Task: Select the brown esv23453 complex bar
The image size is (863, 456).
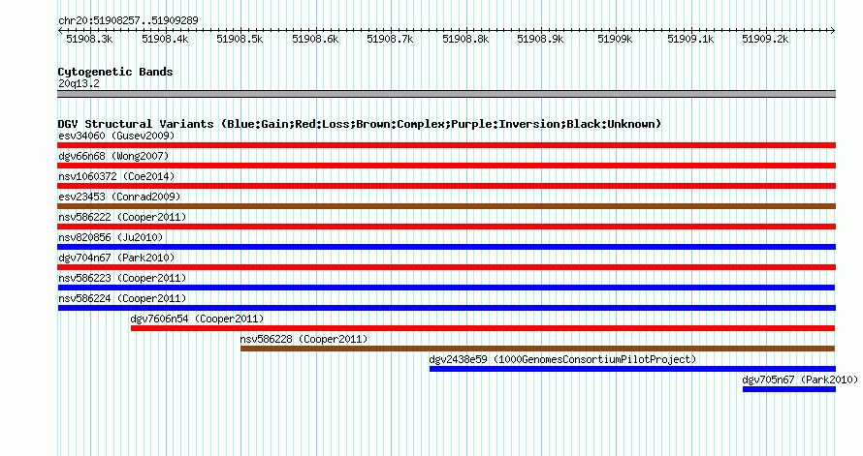Action: (x=446, y=206)
